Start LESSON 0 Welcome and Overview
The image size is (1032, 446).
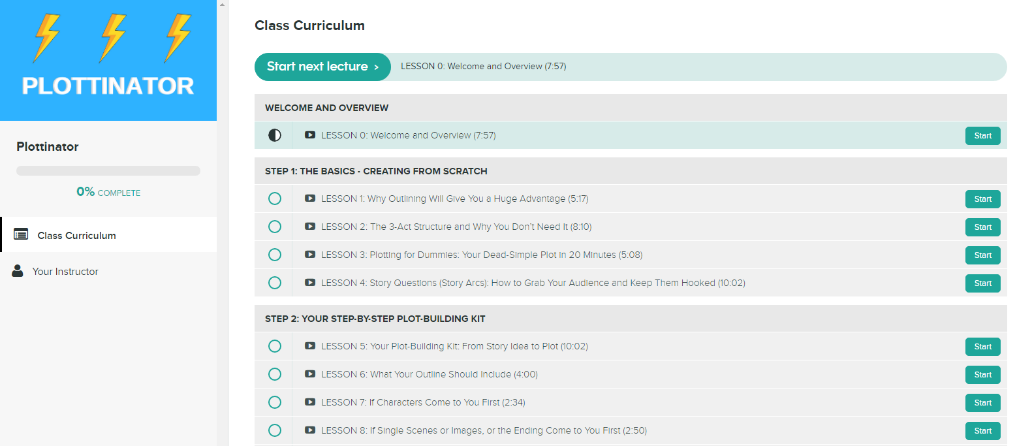[x=982, y=136]
